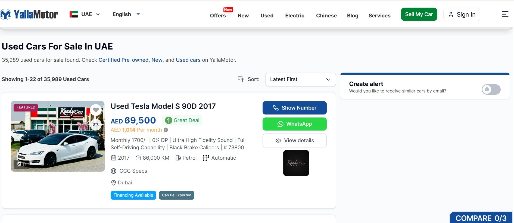Open the Offers menu item
Viewport: 514px width, 223px height.
pyautogui.click(x=218, y=16)
